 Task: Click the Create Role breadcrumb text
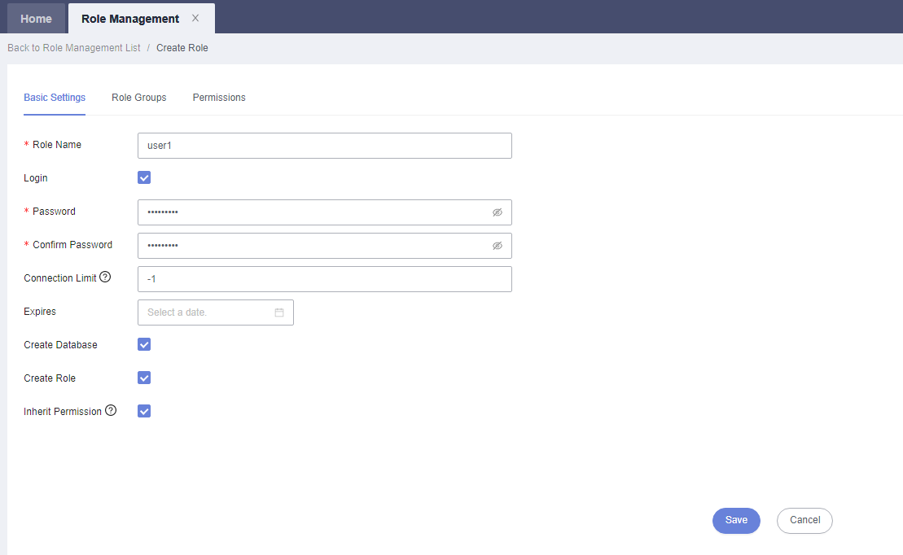tap(182, 48)
